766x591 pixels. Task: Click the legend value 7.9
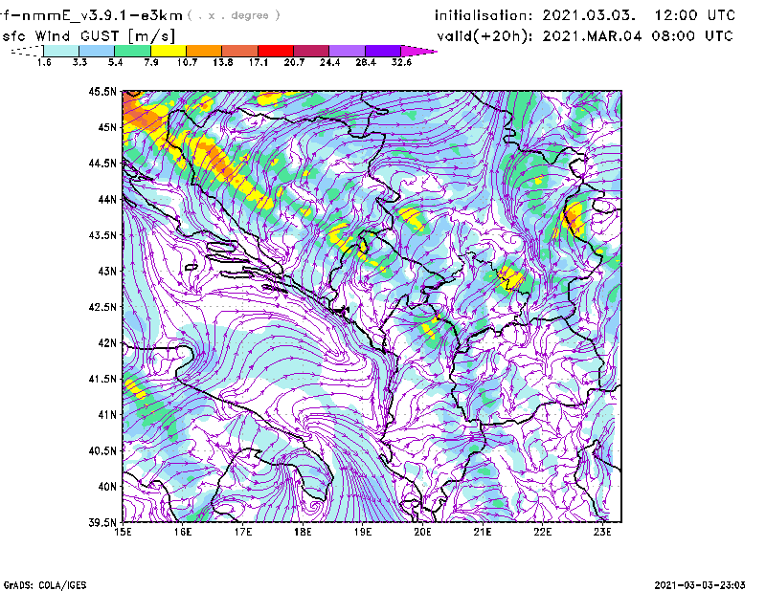click(x=151, y=62)
